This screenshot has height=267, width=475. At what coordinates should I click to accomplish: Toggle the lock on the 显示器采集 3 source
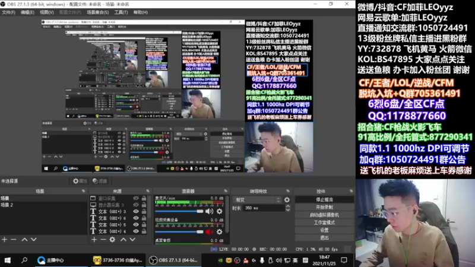tap(144, 205)
